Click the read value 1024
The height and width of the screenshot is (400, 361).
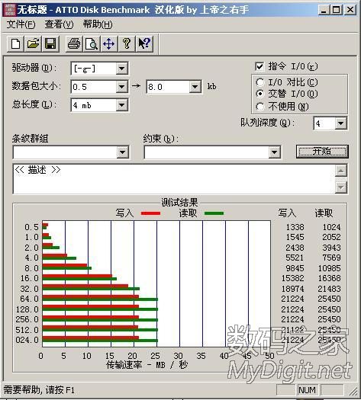[331, 227]
